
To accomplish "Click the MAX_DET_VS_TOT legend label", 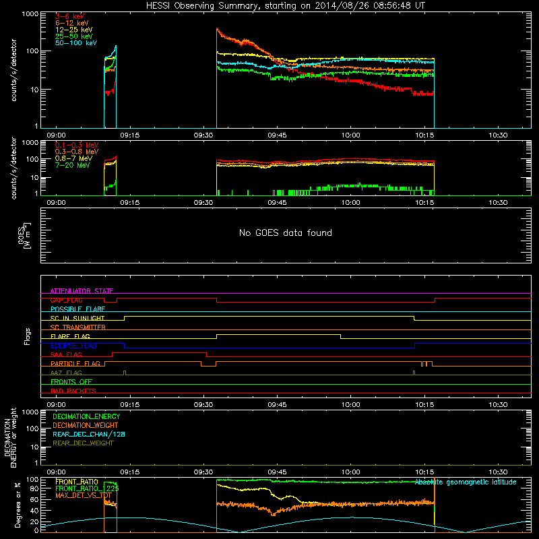I will point(84,495).
